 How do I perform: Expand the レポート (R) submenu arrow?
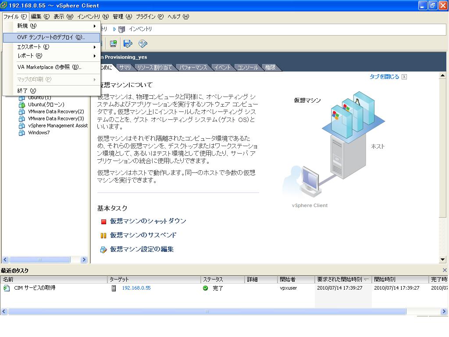(95, 56)
